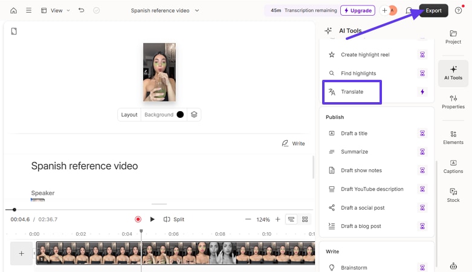
Task: Click the AI Tools panel sparkle icon
Action: pos(328,30)
